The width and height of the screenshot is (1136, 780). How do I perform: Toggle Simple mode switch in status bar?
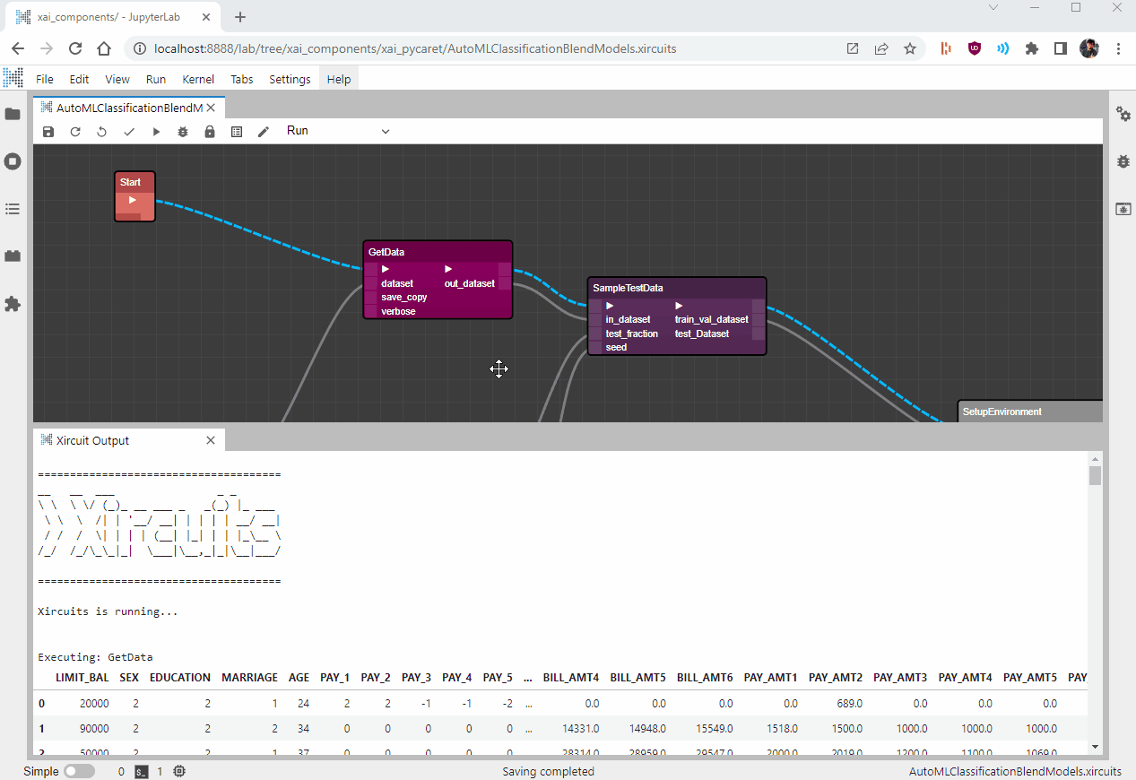79,771
